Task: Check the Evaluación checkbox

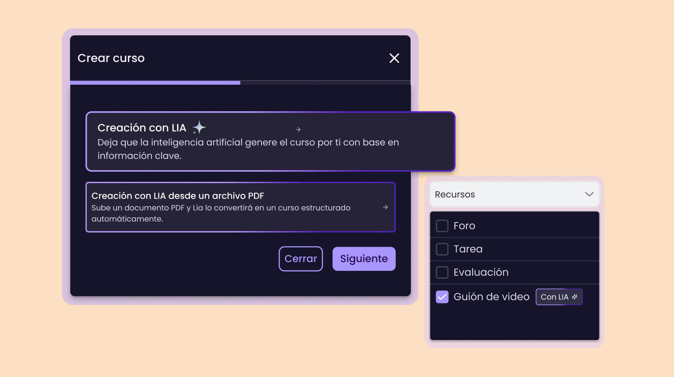Action: coord(442,272)
